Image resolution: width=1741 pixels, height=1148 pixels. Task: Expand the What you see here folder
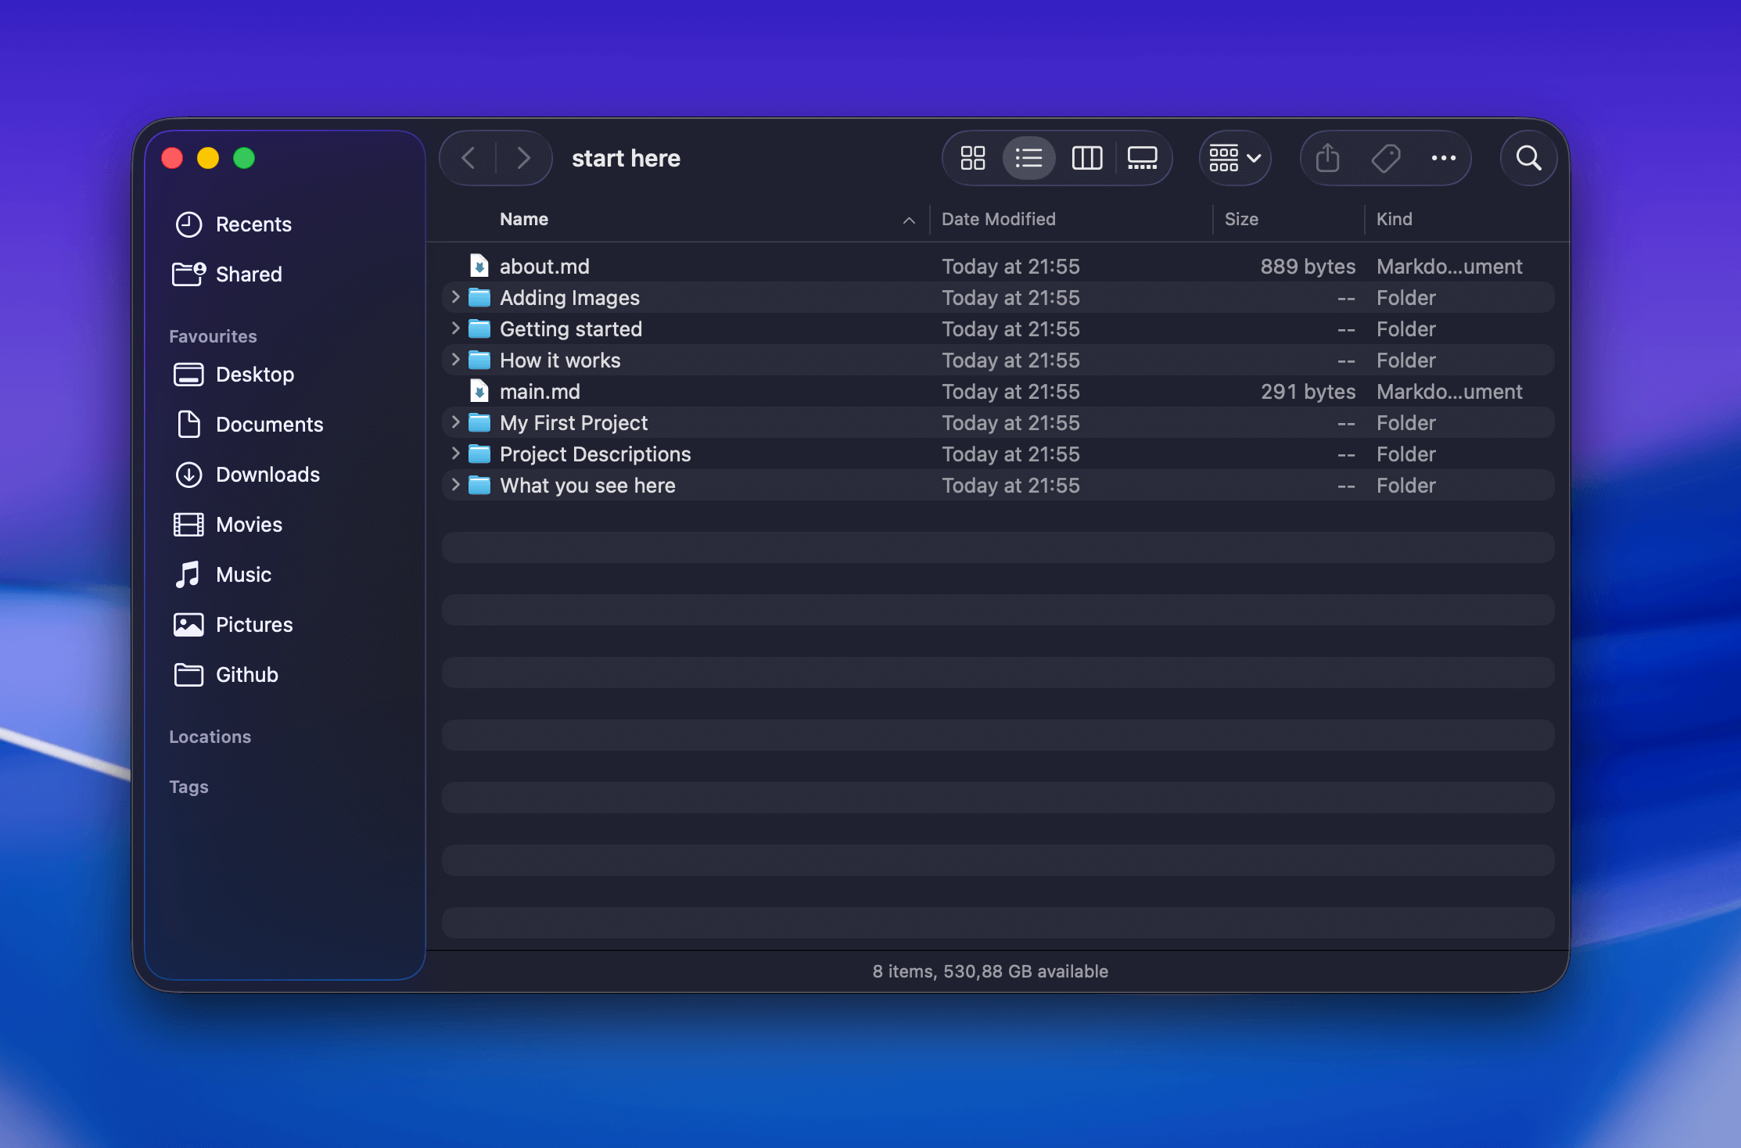[455, 485]
